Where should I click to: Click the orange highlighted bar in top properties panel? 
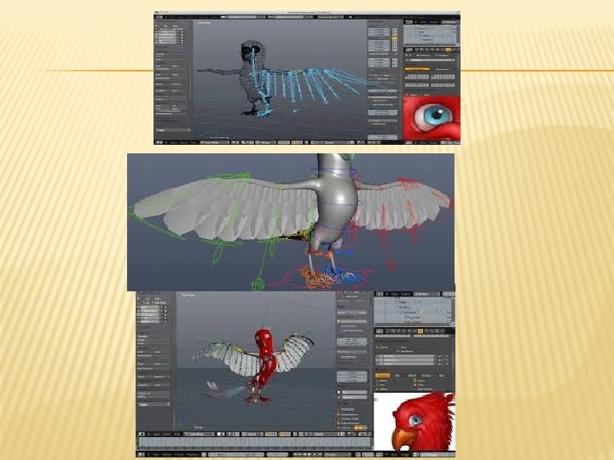(417, 69)
